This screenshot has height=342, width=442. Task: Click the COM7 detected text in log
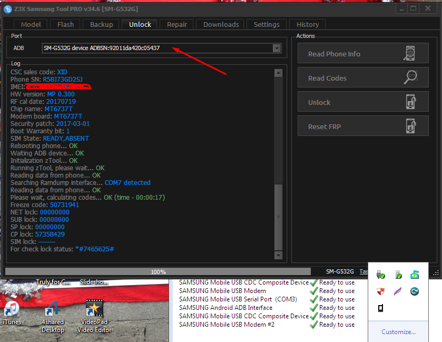127,183
